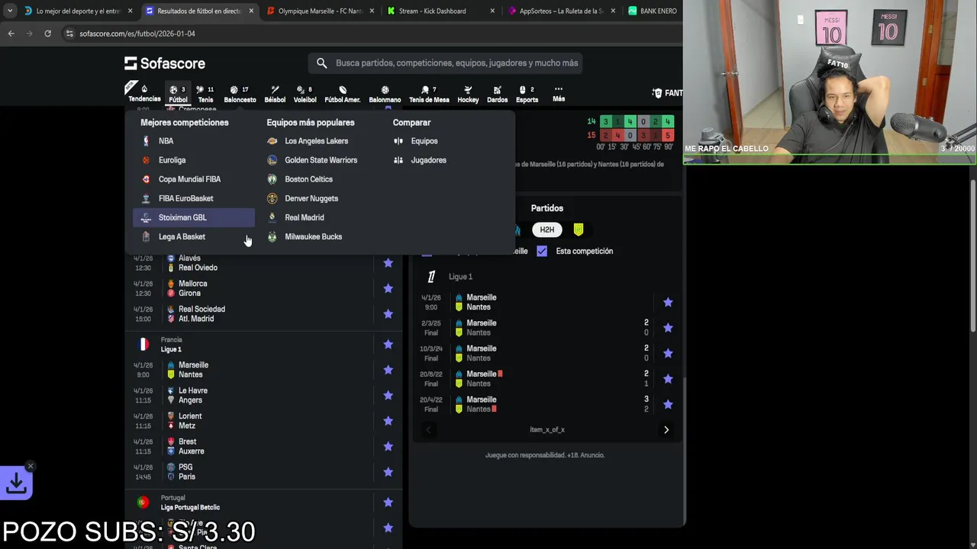Image resolution: width=977 pixels, height=549 pixels.
Task: Click the Euroliga logo icon
Action: (x=146, y=160)
